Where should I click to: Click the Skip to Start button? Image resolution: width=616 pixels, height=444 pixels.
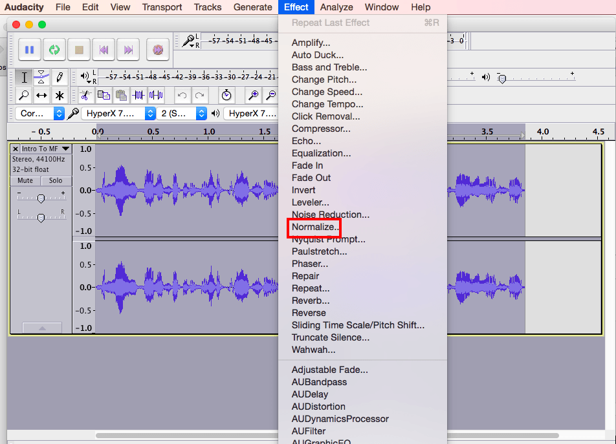tap(104, 50)
